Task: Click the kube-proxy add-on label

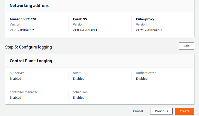Action: tap(145, 19)
